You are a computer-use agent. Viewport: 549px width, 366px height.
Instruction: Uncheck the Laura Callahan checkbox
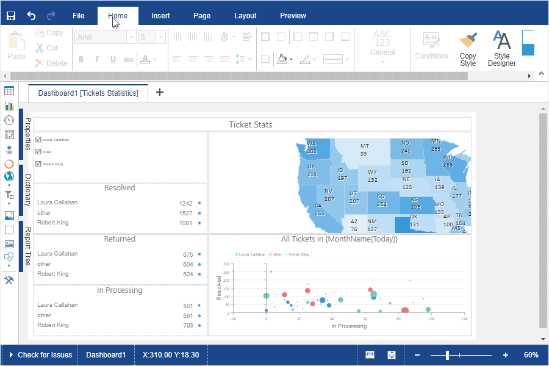pos(38,140)
